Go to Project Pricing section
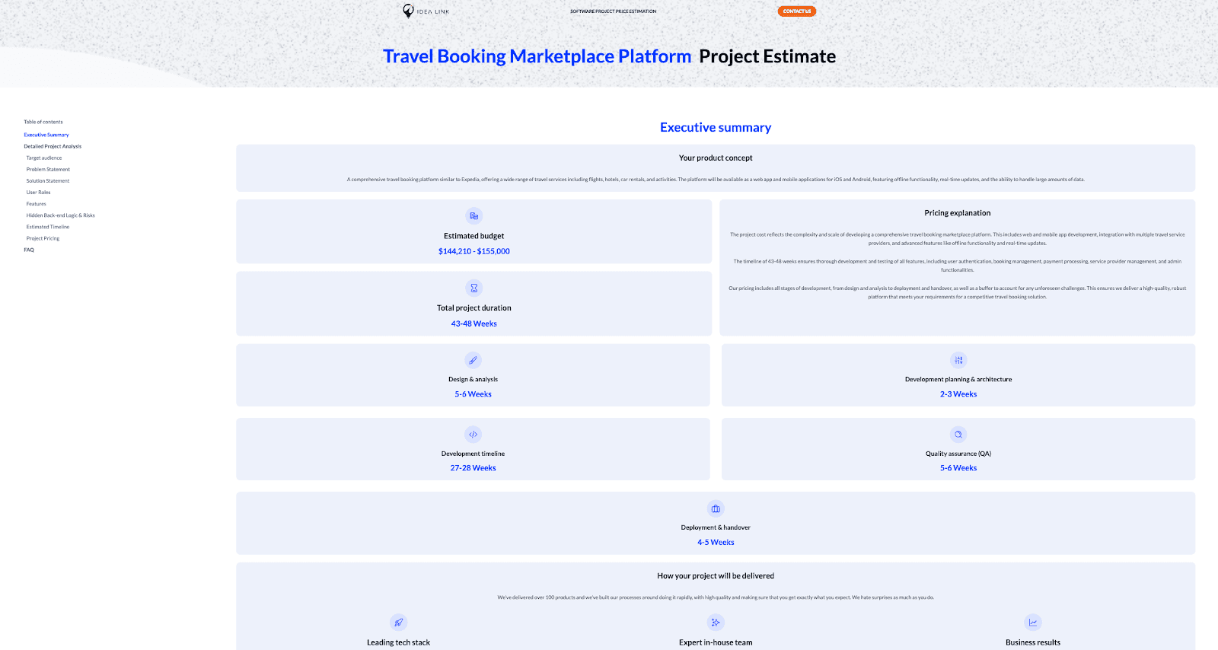This screenshot has width=1218, height=650. pyautogui.click(x=43, y=238)
